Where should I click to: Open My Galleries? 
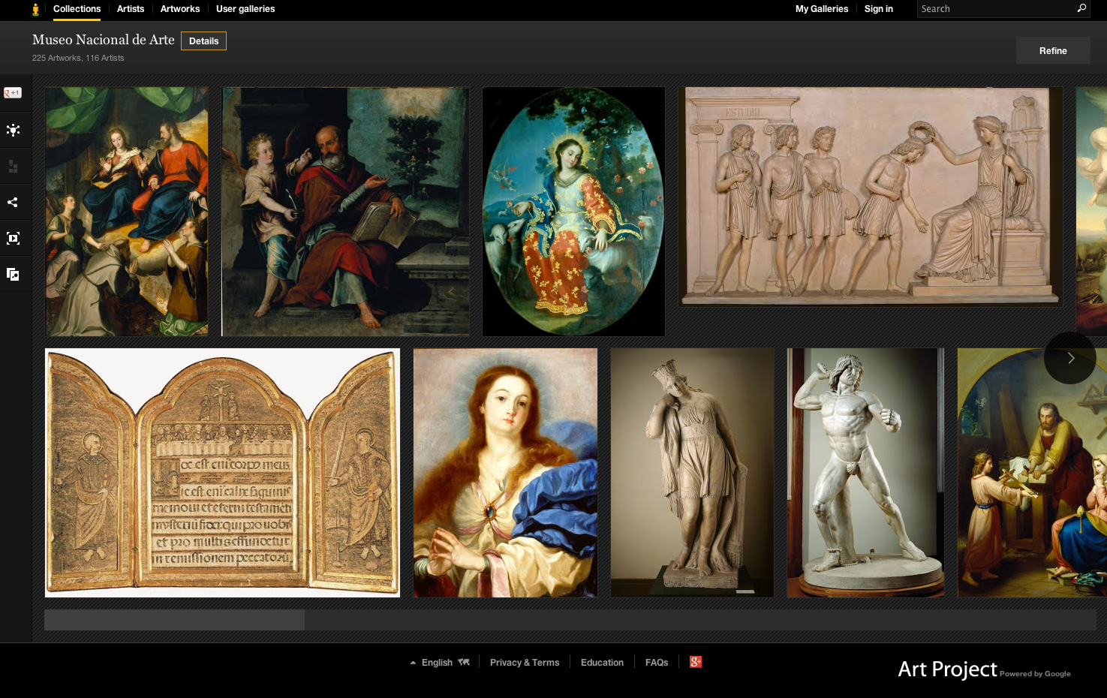(822, 9)
